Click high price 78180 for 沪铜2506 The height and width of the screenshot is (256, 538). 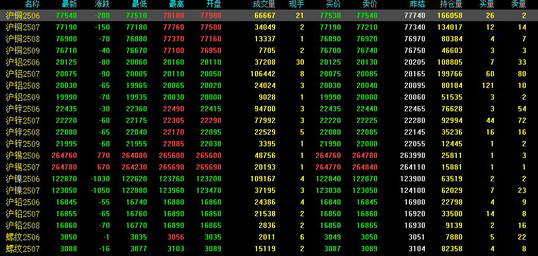click(174, 15)
